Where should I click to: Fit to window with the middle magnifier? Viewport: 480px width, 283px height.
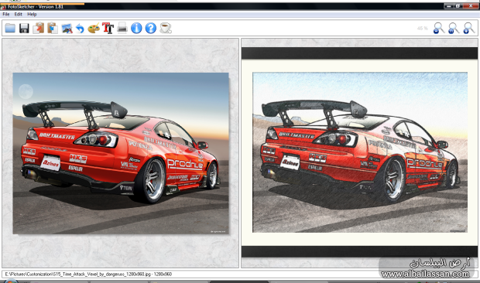[x=454, y=28]
